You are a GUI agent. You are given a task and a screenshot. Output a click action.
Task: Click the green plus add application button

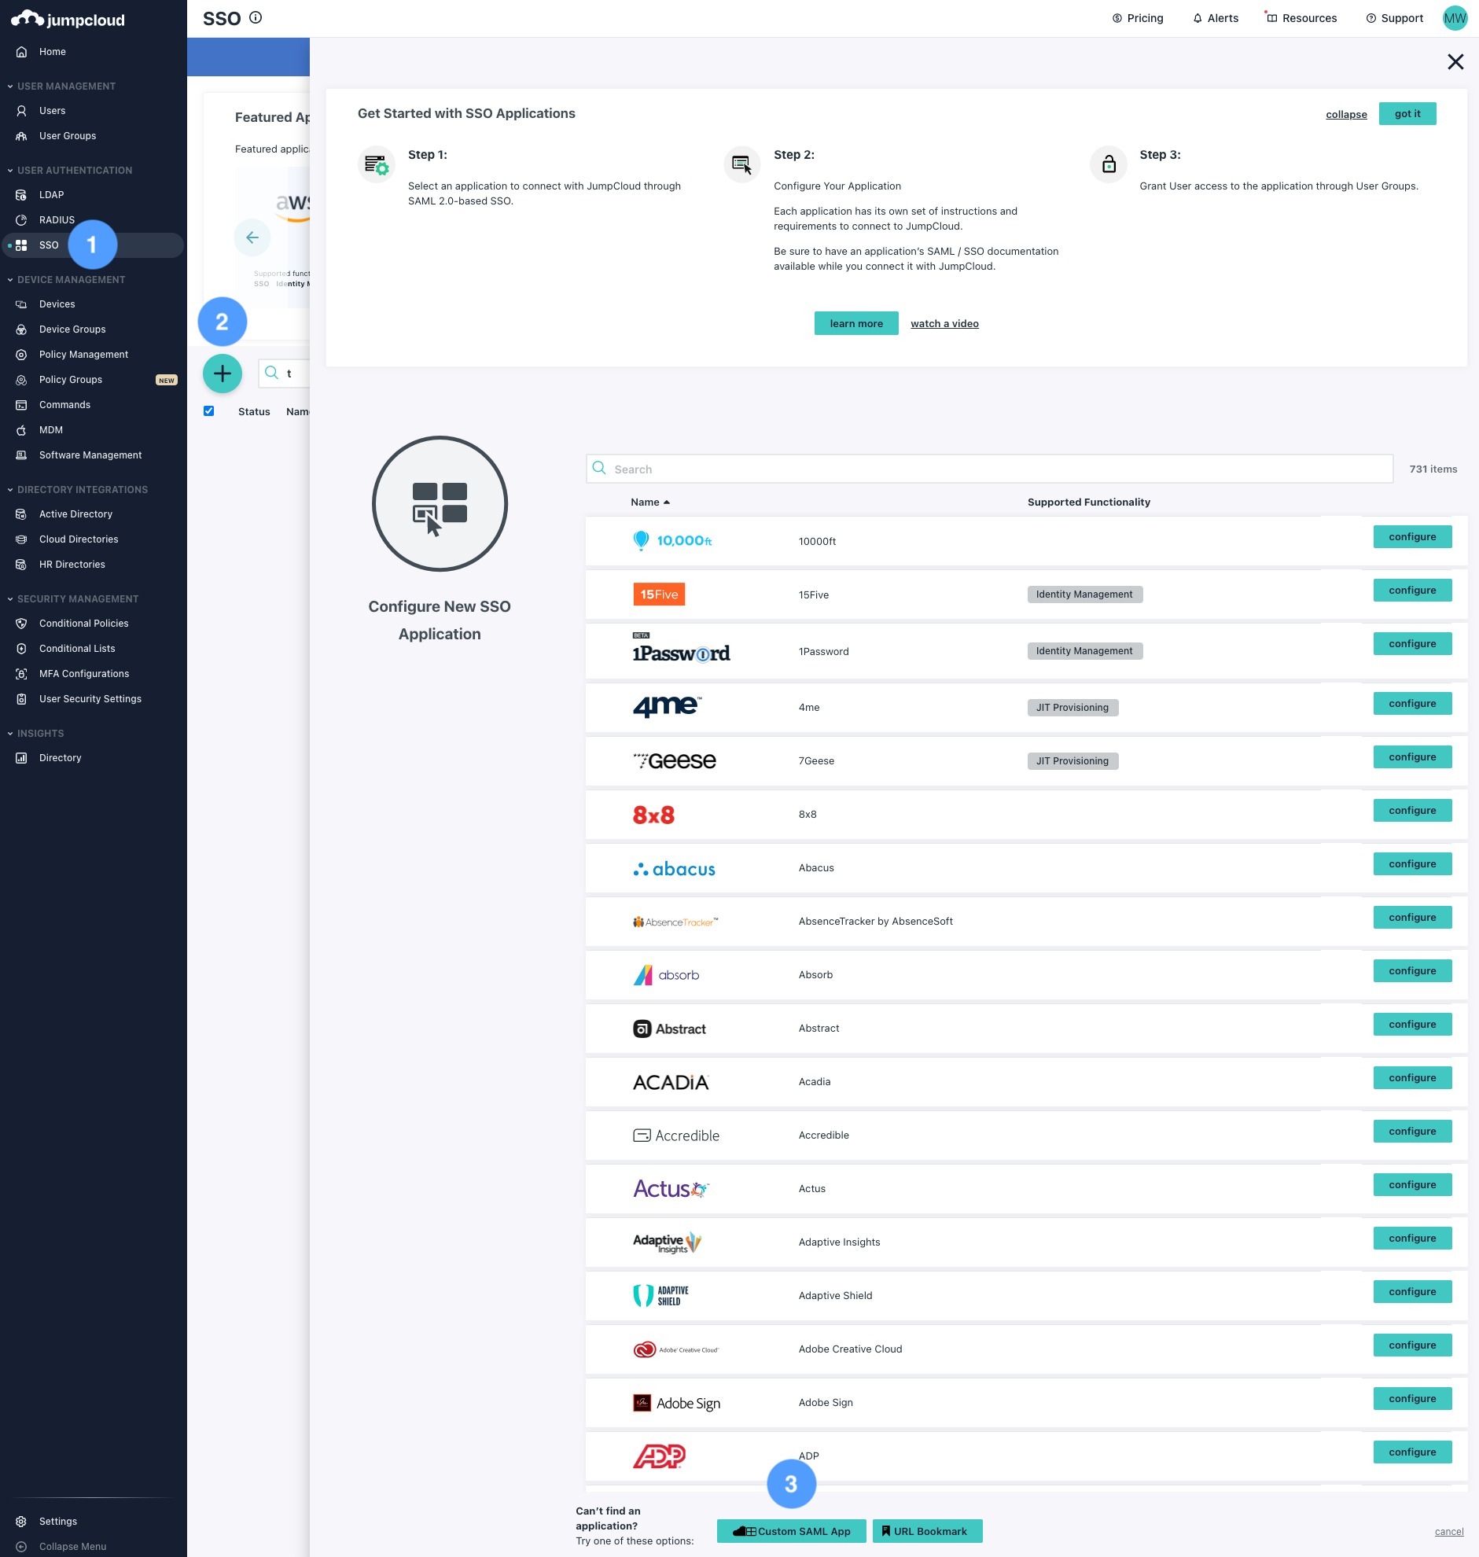click(223, 374)
